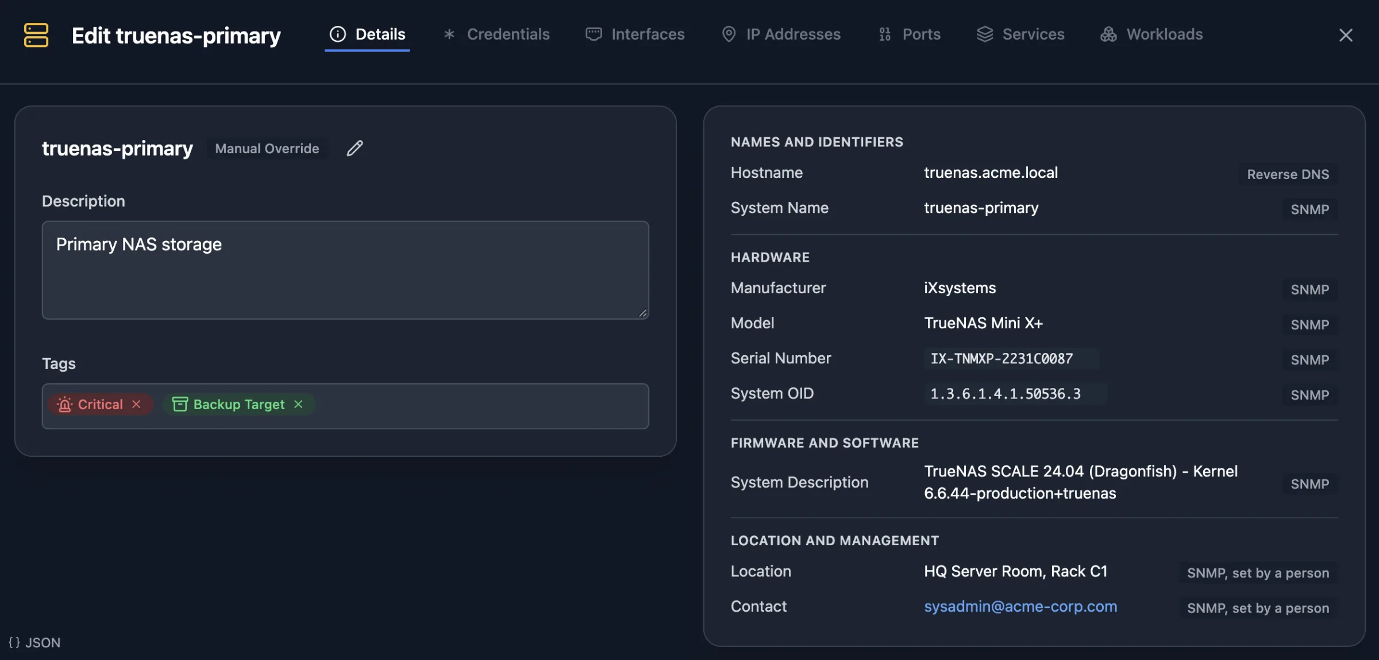Click the model value TrueNAS Mini X+

click(x=983, y=323)
